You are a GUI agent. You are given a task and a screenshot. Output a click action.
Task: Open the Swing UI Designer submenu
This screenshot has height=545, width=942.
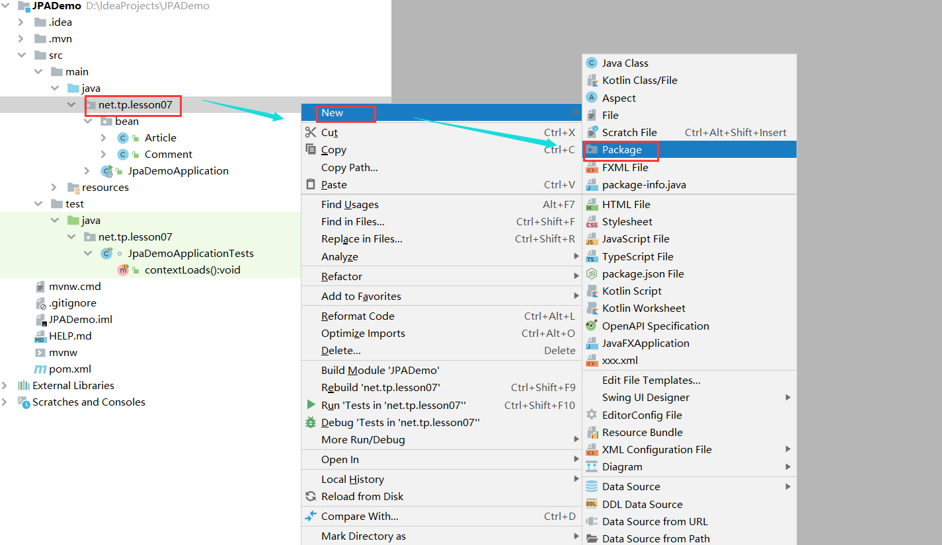click(689, 398)
